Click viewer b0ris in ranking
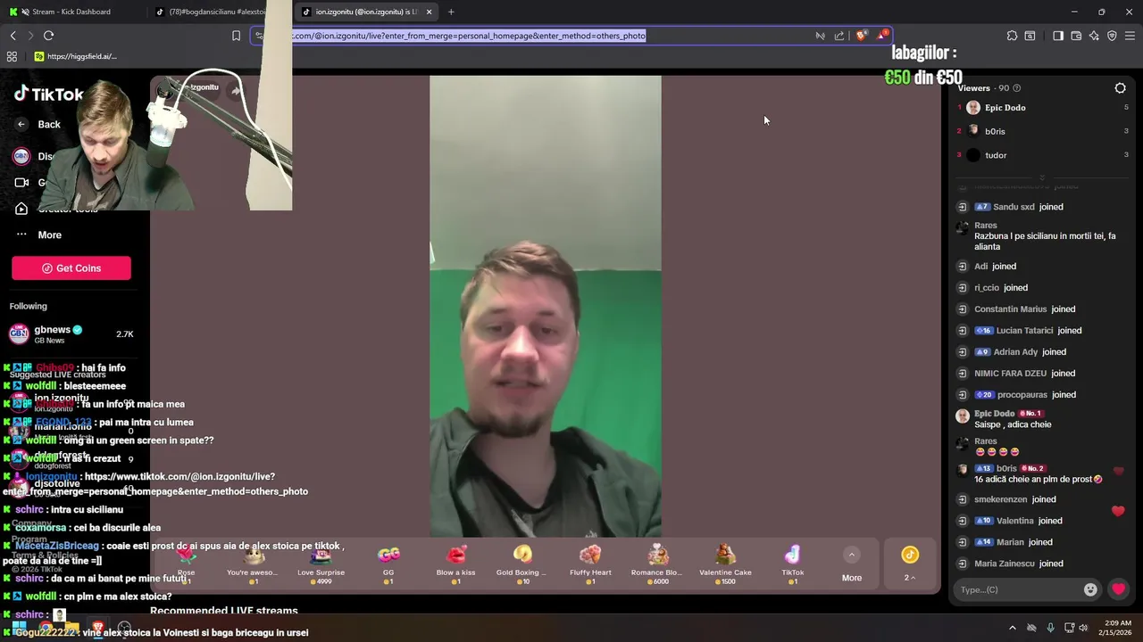The image size is (1143, 642). tap(995, 131)
